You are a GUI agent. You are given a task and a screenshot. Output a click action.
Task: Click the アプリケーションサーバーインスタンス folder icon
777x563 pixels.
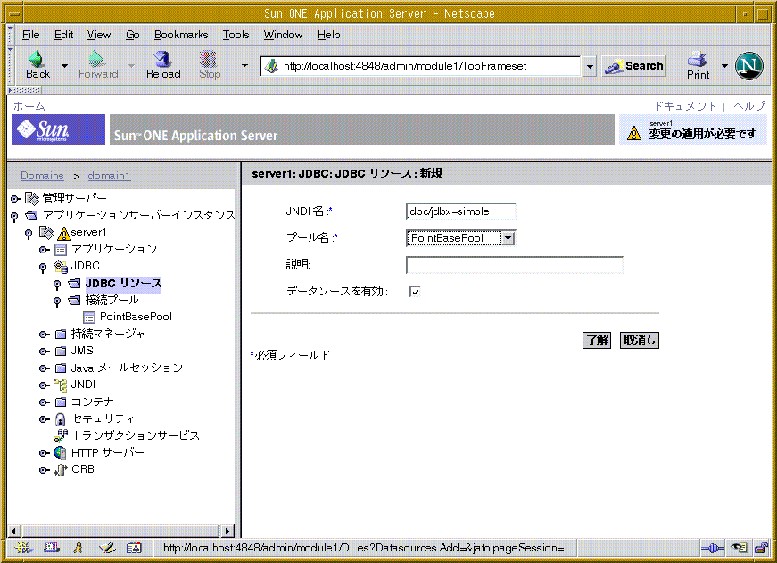[32, 216]
